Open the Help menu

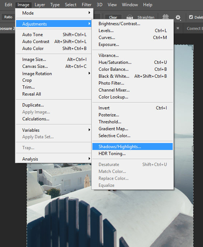click(148, 5)
